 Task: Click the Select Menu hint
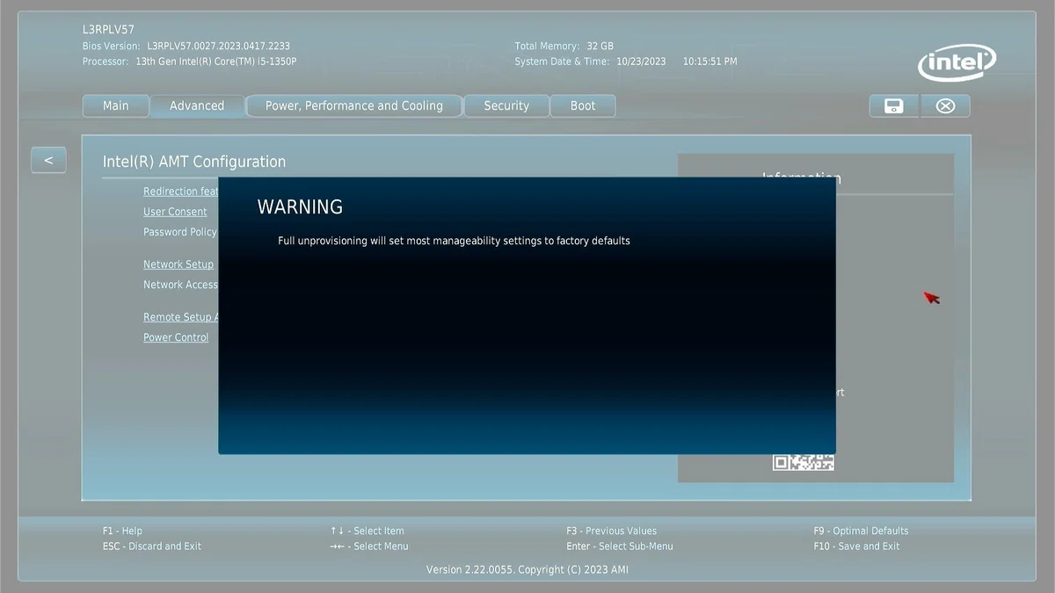click(x=369, y=546)
